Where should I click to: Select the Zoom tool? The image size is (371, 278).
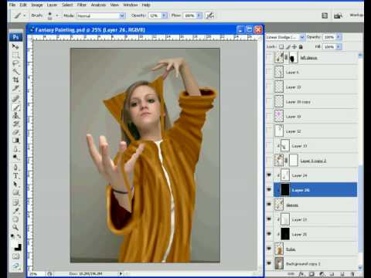tap(15, 228)
